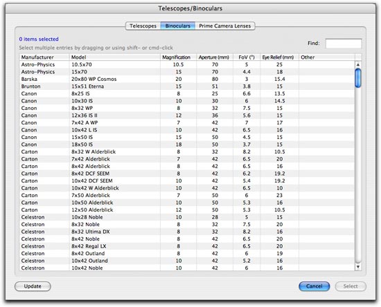This screenshot has height=307, width=381.
Task: Select the 10x42 Outland model
Action: (89, 261)
